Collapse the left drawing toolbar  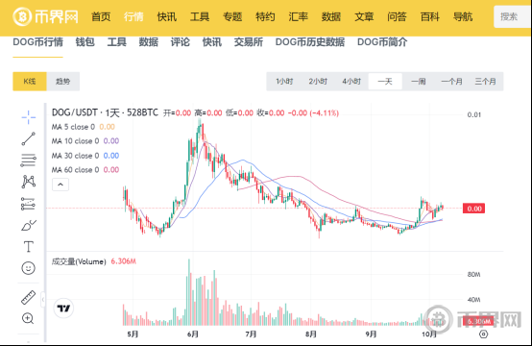(x=43, y=300)
